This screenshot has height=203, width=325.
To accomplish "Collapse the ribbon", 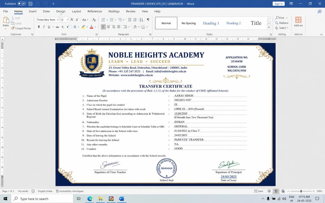I will [x=321, y=34].
